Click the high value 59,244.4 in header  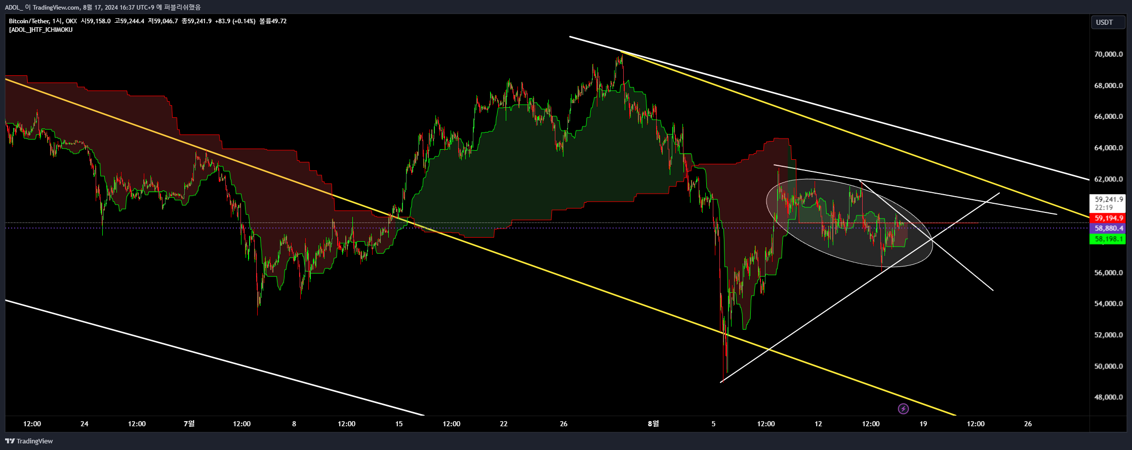click(x=132, y=21)
